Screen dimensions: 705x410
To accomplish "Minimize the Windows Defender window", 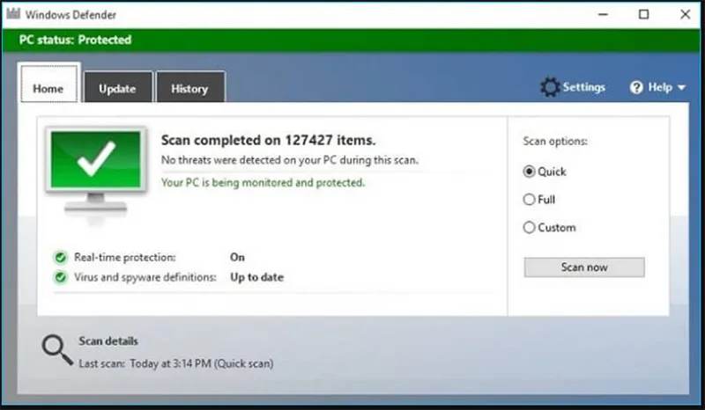I will [x=603, y=14].
